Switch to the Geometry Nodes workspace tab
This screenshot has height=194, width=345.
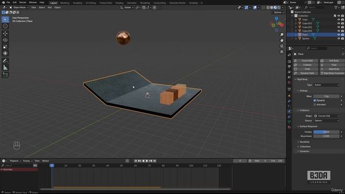[177, 3]
